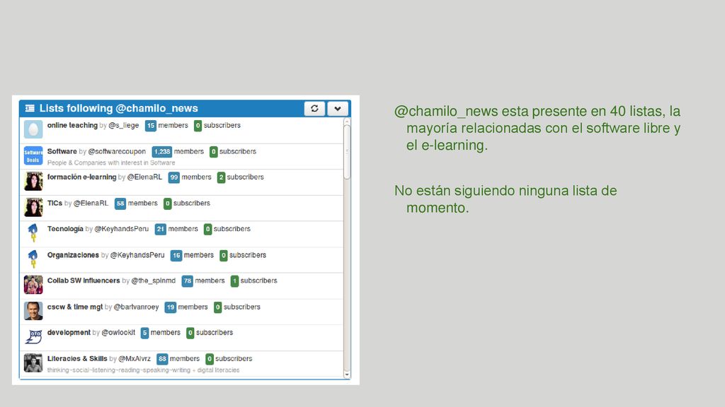Viewport: 725px width, 407px height.
Task: Open the TICs list link
Action: coord(55,203)
